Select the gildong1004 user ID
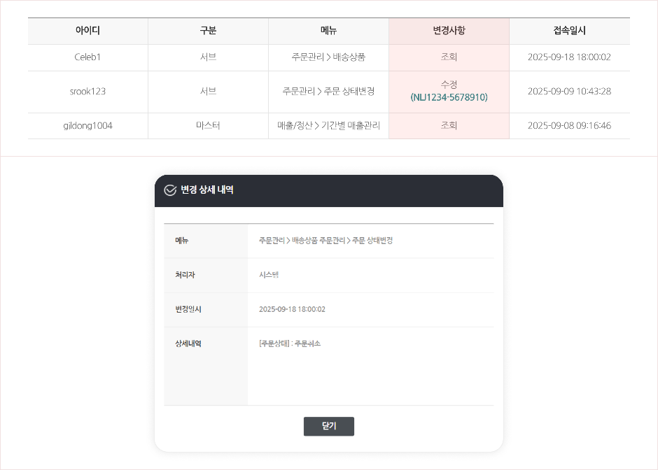This screenshot has height=470, width=658. coord(87,126)
